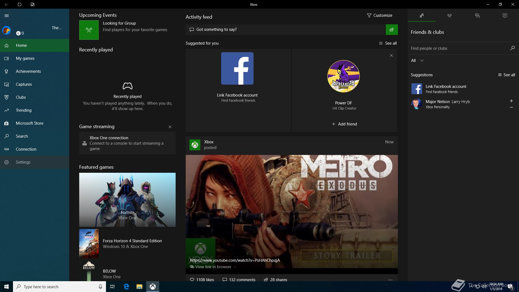519x292 pixels.
Task: Open Achievements in the sidebar
Action: tap(28, 71)
